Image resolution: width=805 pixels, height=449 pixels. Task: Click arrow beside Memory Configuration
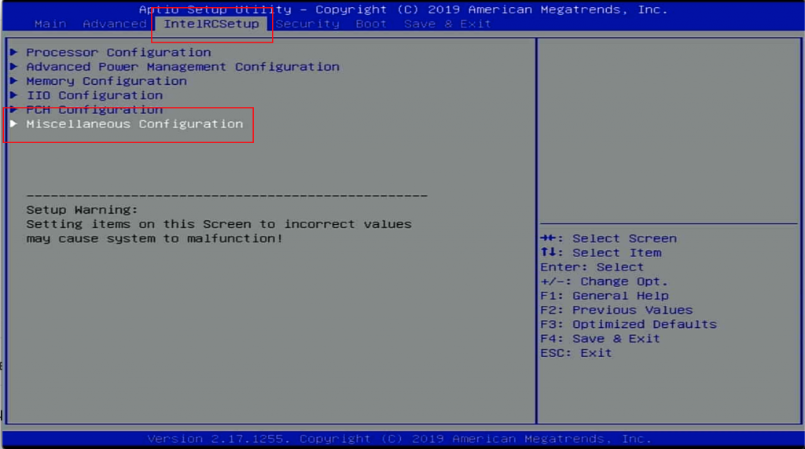pyautogui.click(x=14, y=81)
